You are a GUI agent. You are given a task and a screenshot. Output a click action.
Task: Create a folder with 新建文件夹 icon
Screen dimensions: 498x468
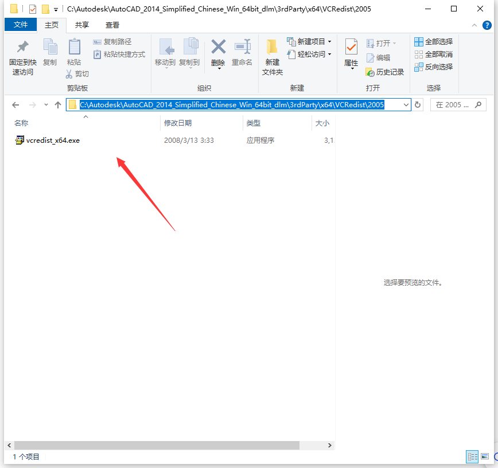272,47
